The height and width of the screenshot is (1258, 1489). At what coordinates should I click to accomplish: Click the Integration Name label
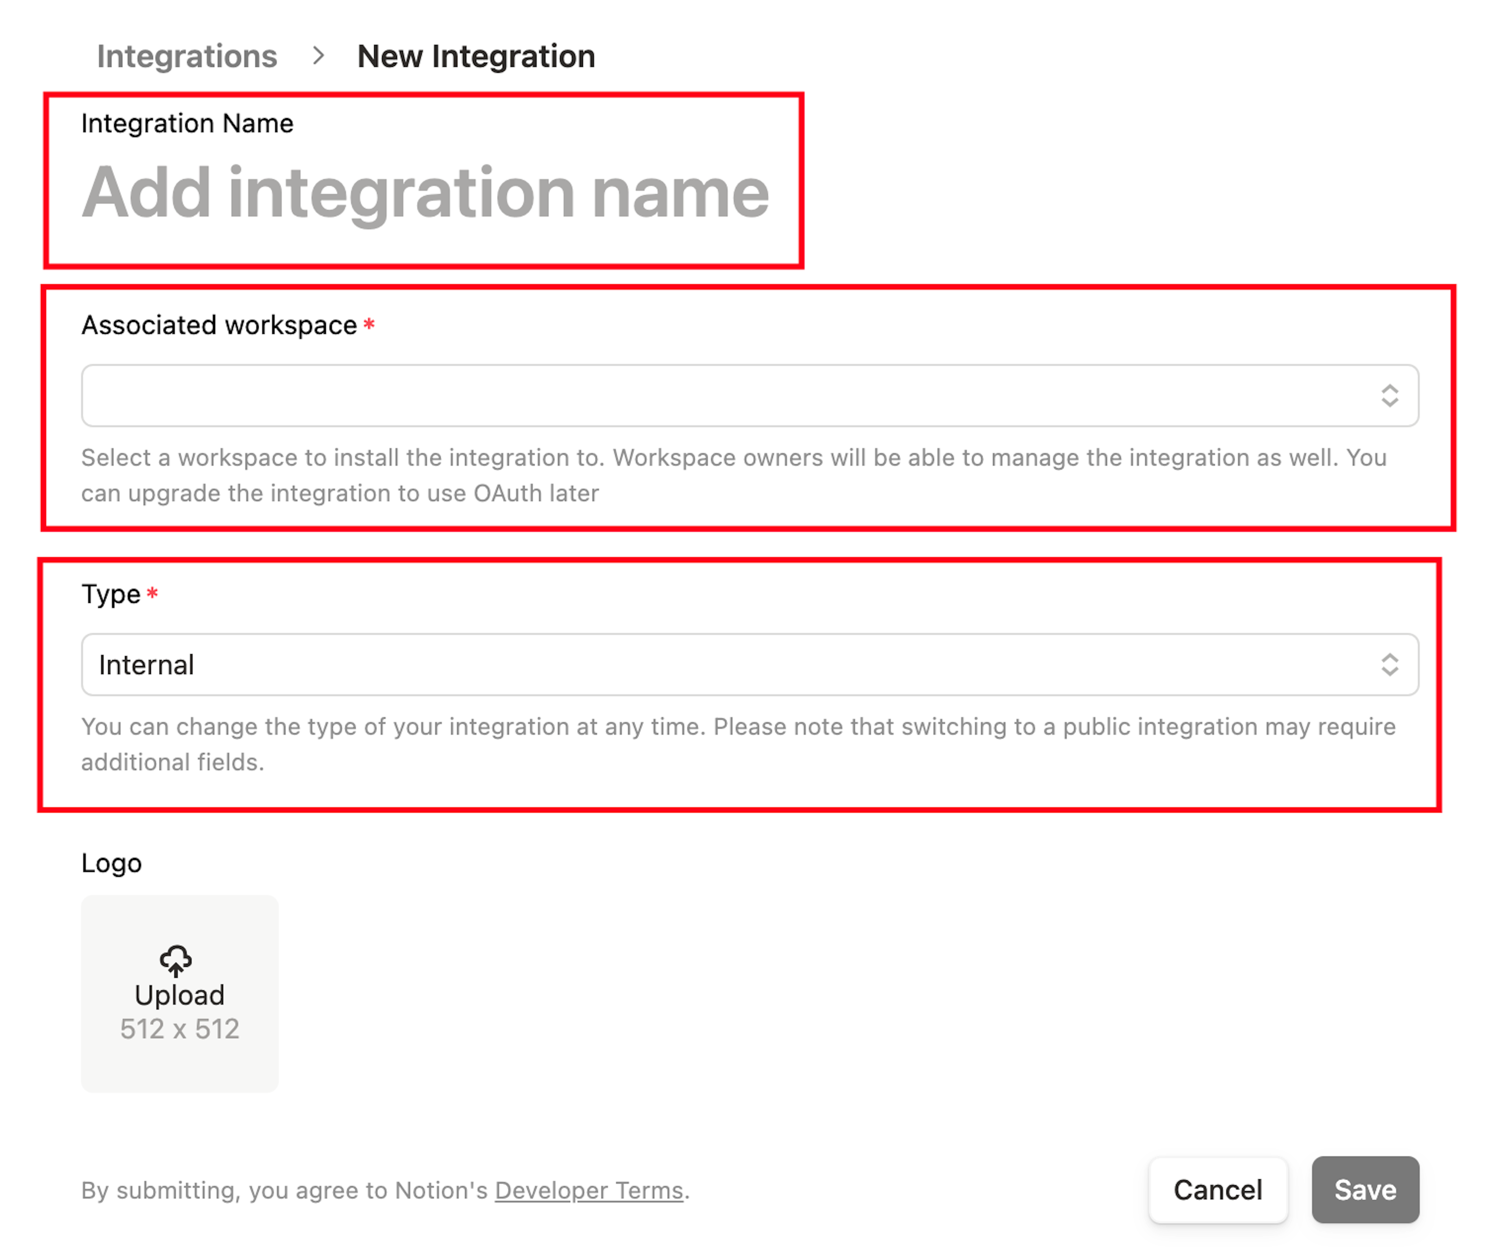[187, 123]
